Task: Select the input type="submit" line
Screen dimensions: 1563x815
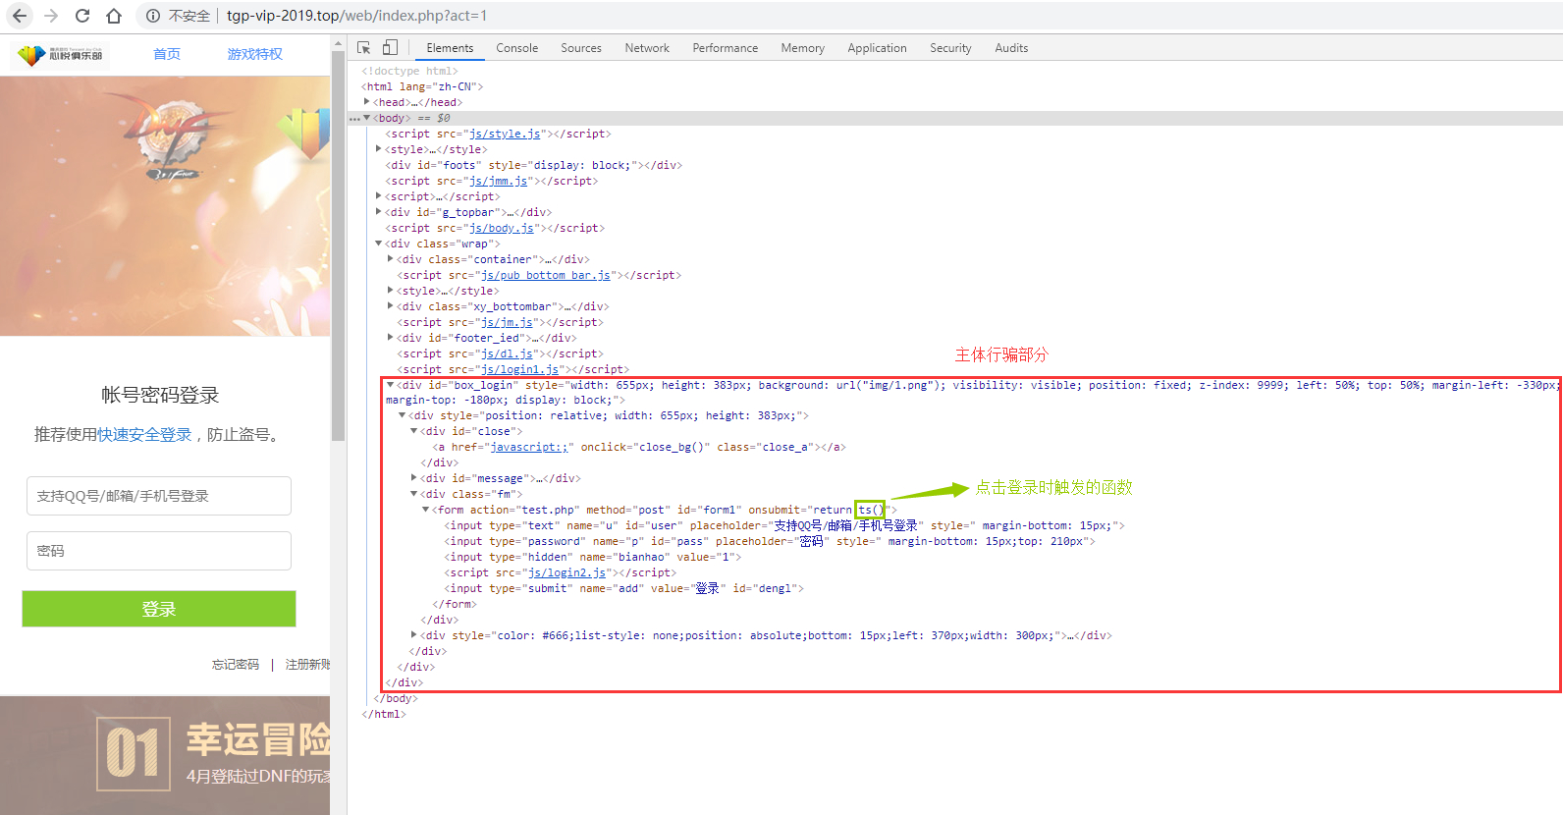Action: click(623, 588)
